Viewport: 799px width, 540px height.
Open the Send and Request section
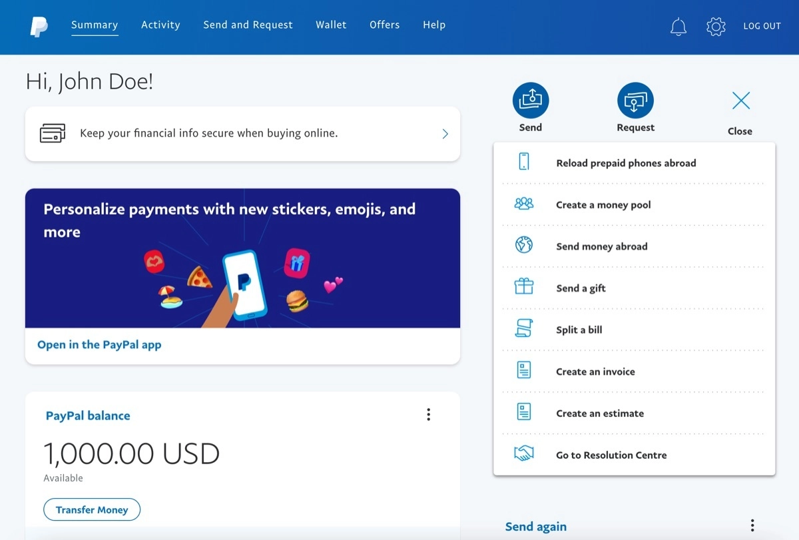tap(248, 25)
